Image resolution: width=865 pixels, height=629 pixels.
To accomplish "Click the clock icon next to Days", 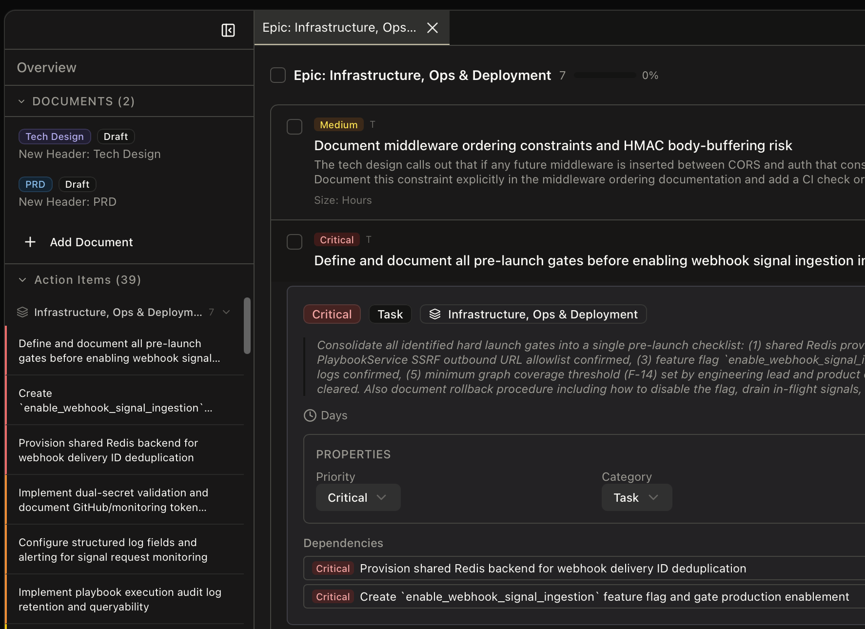I will pyautogui.click(x=310, y=415).
